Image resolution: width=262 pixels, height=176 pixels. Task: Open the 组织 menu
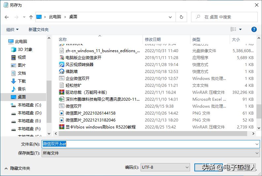12,30
